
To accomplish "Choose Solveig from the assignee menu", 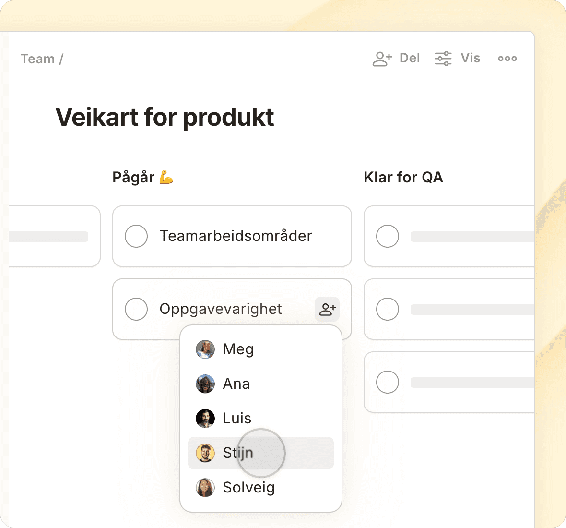I will click(248, 488).
